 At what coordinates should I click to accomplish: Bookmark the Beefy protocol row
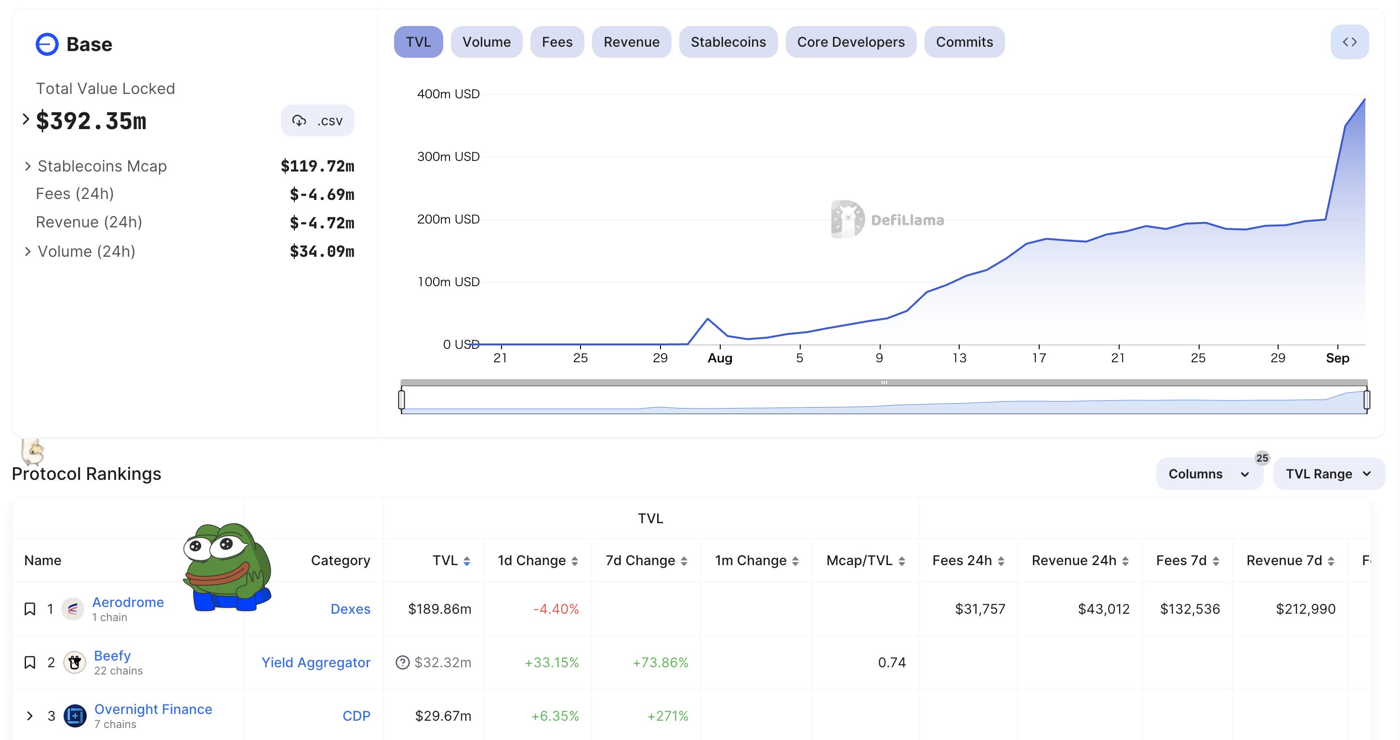(x=30, y=662)
